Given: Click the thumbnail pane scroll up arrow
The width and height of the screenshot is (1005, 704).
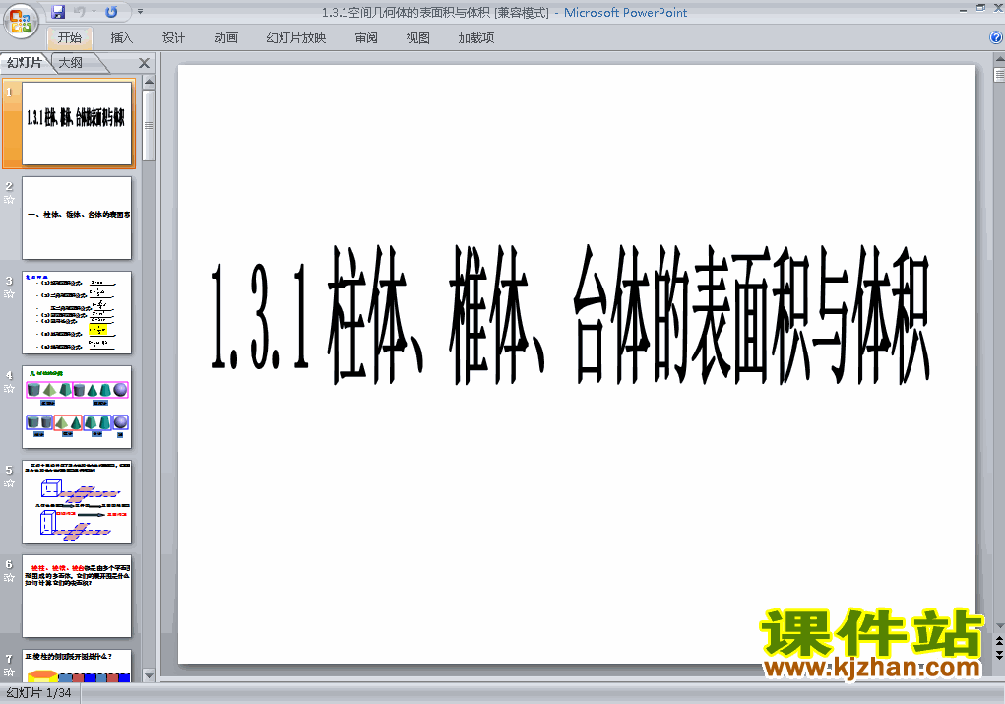Looking at the screenshot, I should tap(149, 82).
